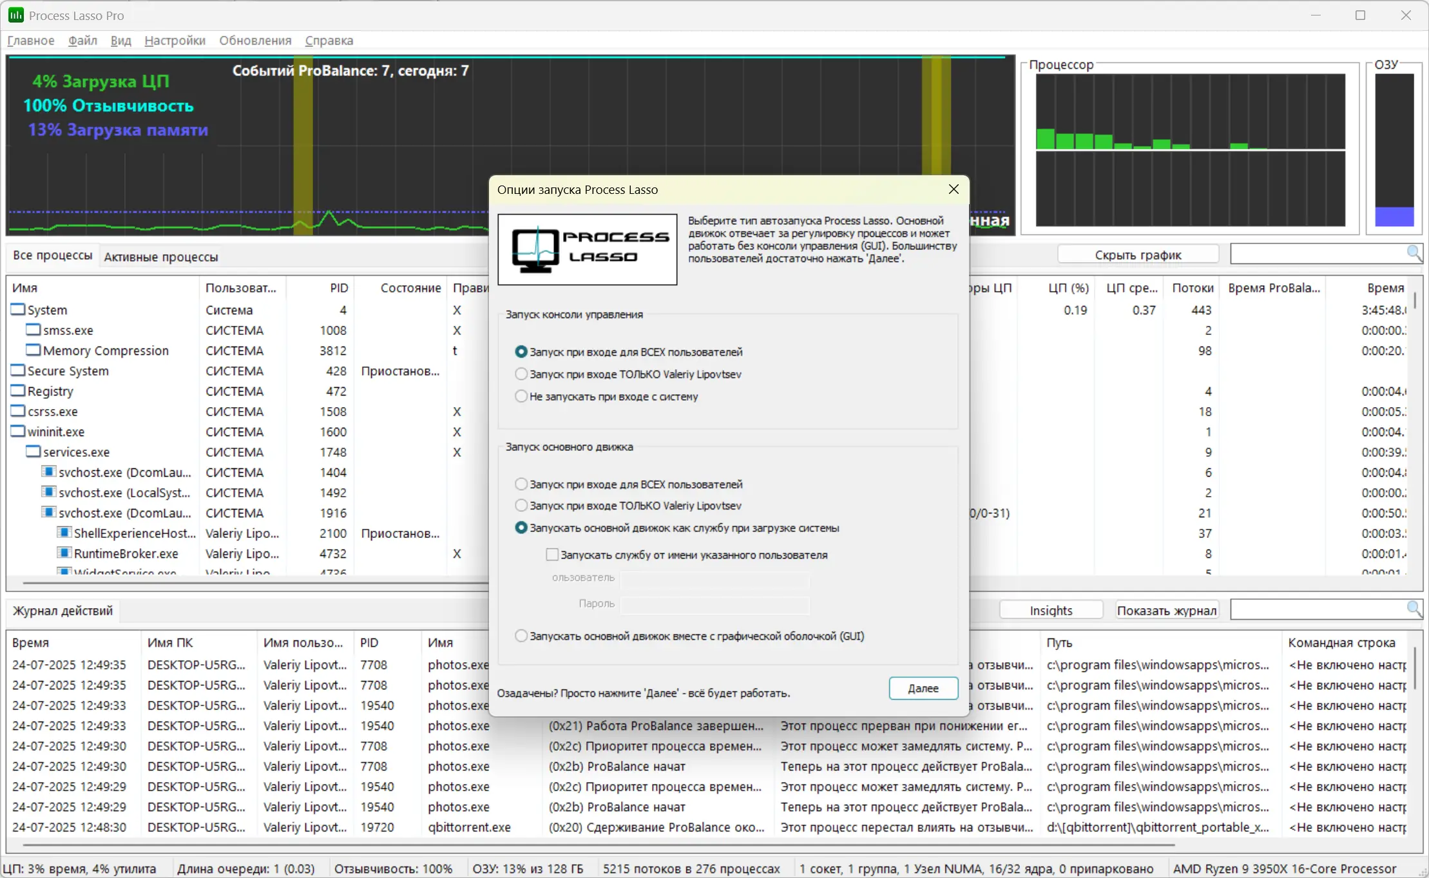
Task: Click the ShellExperienceHost process icon
Action: [64, 533]
